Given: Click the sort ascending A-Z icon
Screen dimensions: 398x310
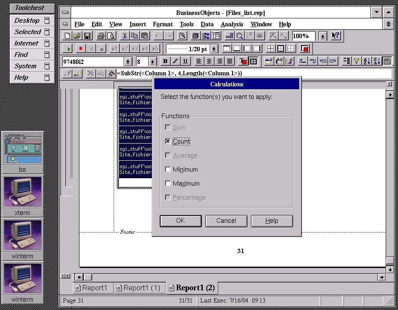Looking at the screenshot, I should click(x=367, y=61).
